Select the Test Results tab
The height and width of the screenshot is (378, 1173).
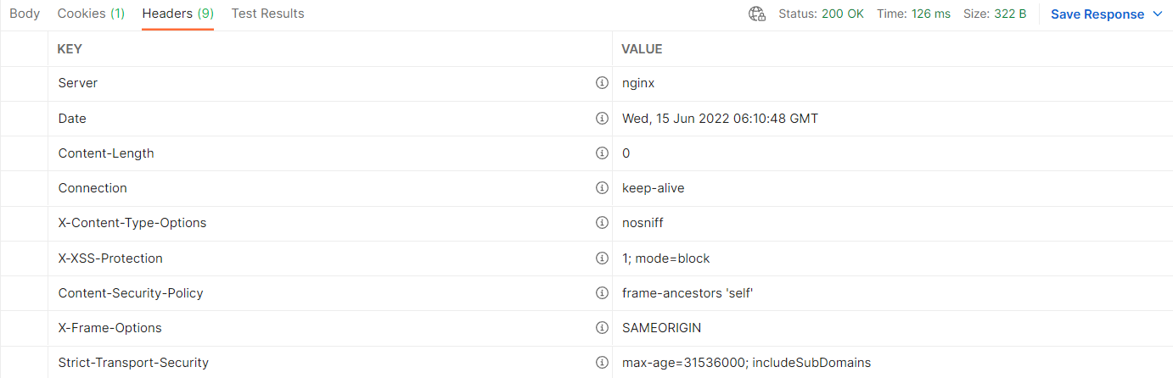(267, 14)
